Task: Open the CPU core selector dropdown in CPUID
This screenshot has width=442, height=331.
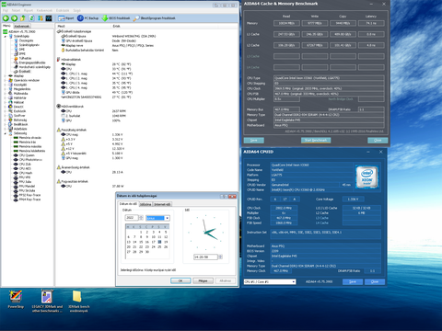Action: (x=294, y=281)
